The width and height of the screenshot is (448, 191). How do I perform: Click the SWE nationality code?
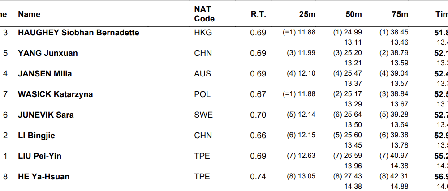coord(203,115)
